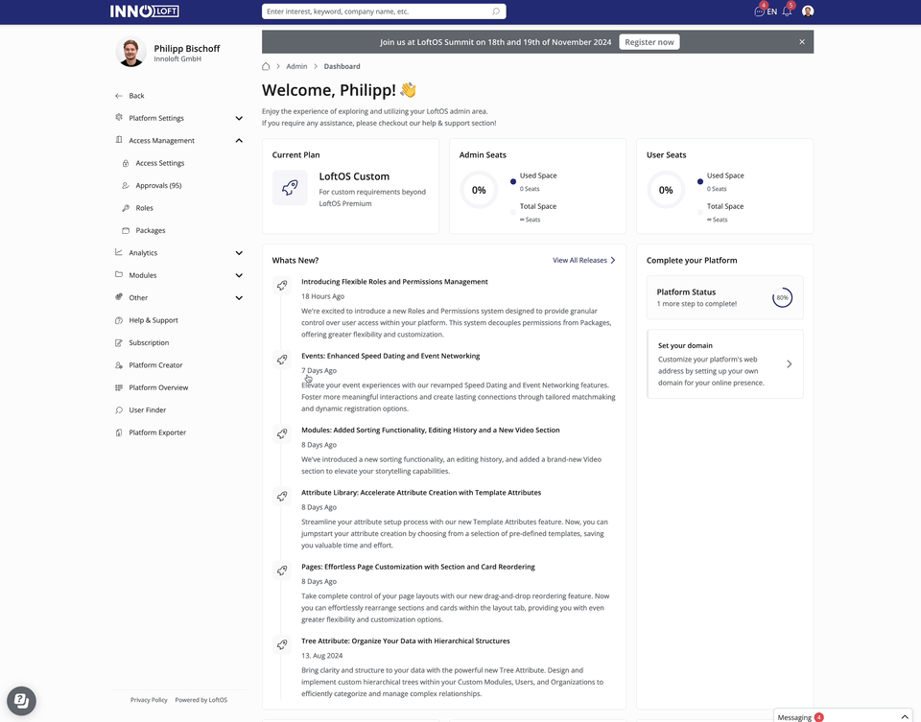Open the help chat widget icon

point(21,700)
